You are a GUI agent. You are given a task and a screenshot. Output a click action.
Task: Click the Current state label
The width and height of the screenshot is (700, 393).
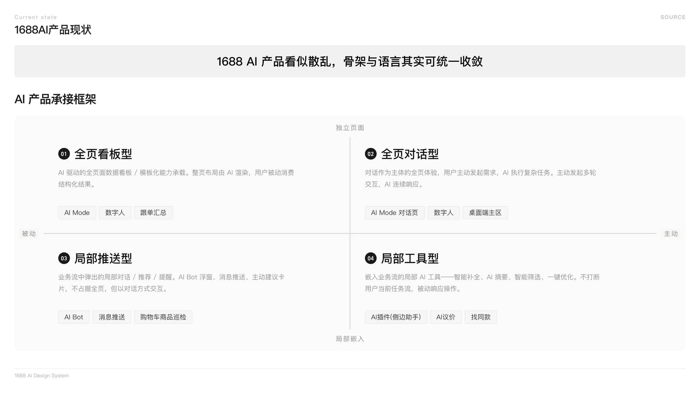click(36, 17)
